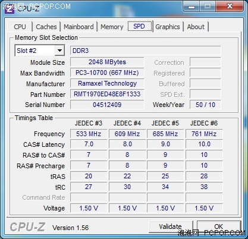The image size is (248, 239).
Task: Click tRAS value 20
Action: point(89,176)
